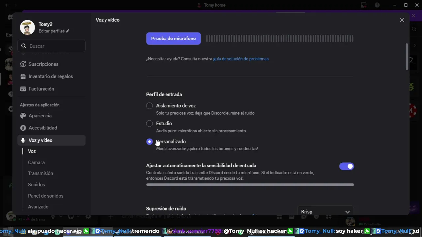
Task: Start the Prueba de micrófono test
Action: coord(173,39)
